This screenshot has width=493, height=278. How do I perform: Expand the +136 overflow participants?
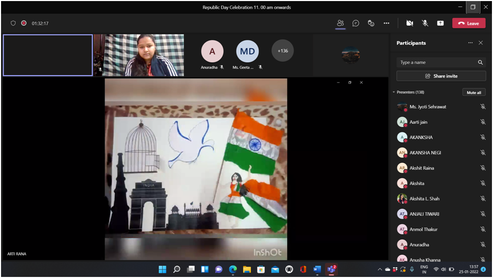(283, 51)
